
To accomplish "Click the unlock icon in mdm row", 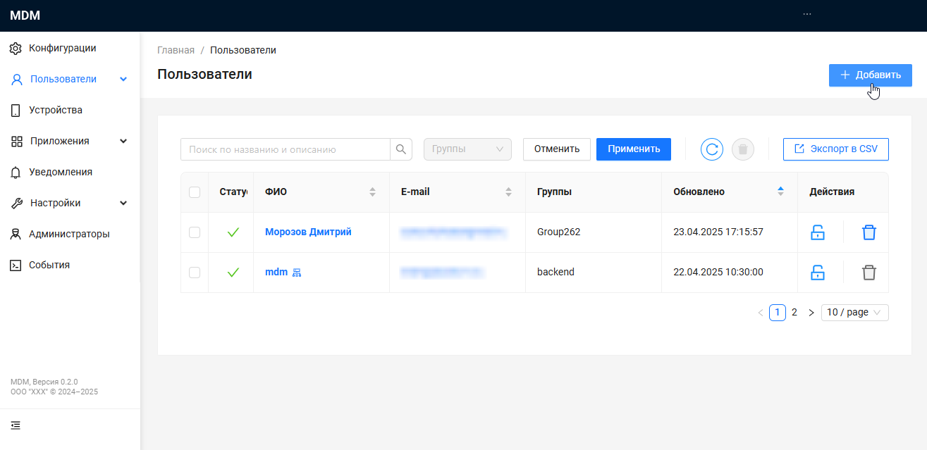I will [817, 273].
